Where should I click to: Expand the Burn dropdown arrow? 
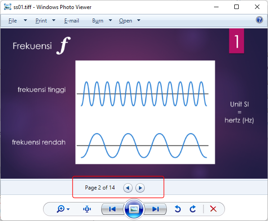click(111, 20)
